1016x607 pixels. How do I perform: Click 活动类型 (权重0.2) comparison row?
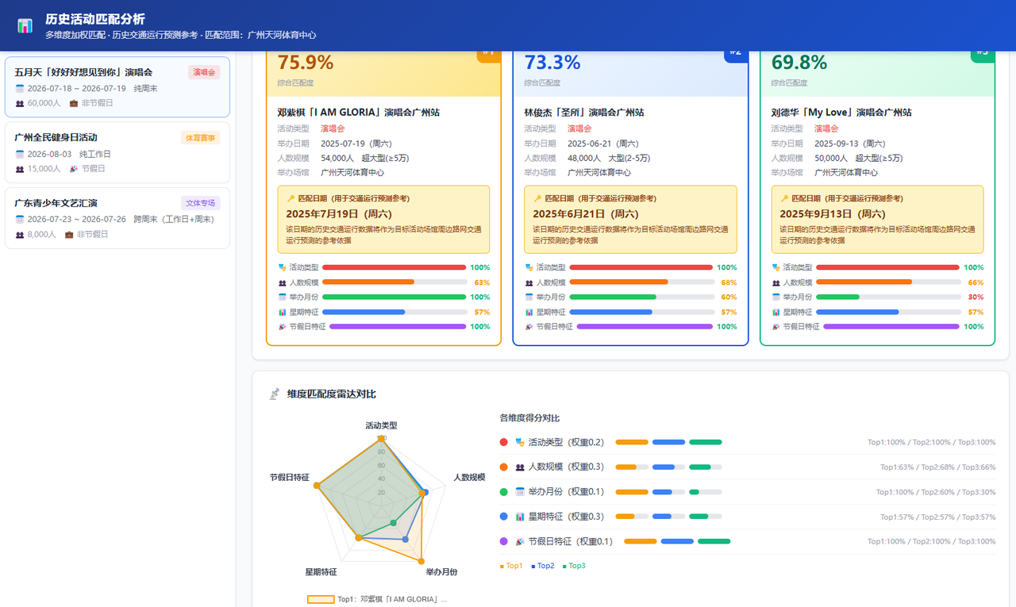coord(748,442)
